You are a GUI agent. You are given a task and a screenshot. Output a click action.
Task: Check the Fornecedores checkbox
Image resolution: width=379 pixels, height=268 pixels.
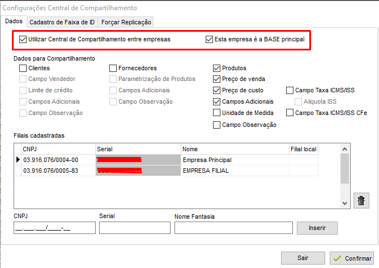[x=113, y=68]
